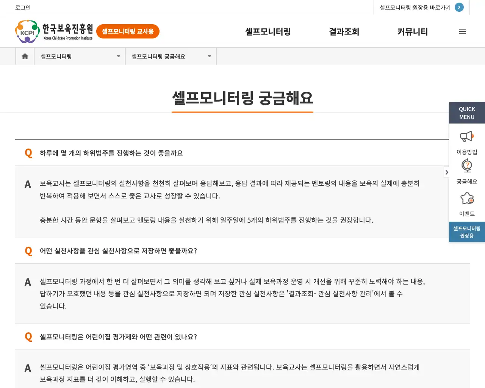Image resolution: width=485 pixels, height=388 pixels.
Task: Click the 로그인 link
Action: (23, 8)
